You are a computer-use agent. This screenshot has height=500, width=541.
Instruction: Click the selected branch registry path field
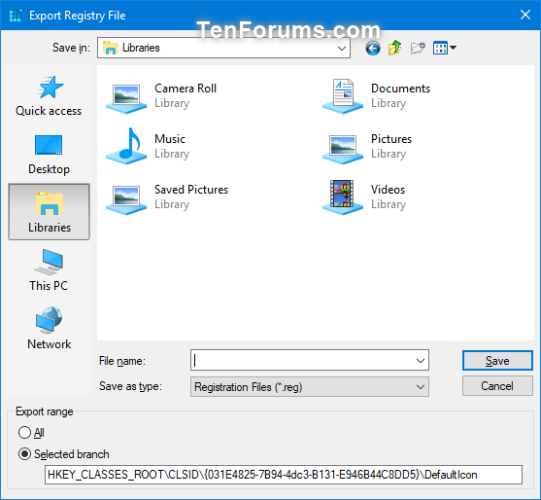[284, 475]
